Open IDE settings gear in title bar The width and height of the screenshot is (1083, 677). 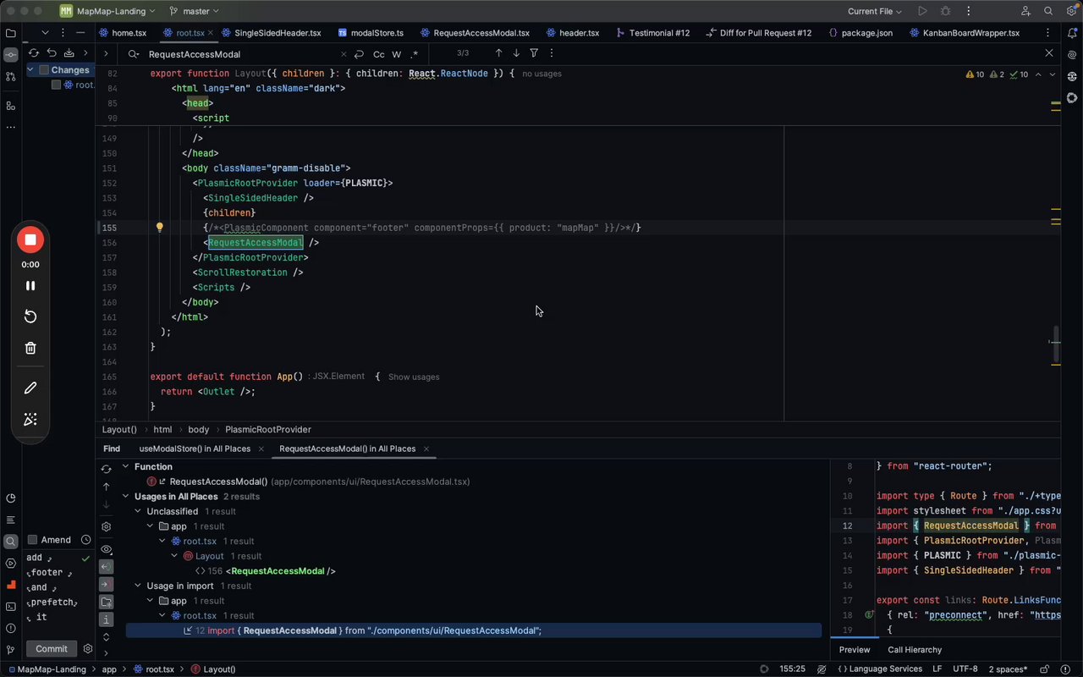point(1071,11)
